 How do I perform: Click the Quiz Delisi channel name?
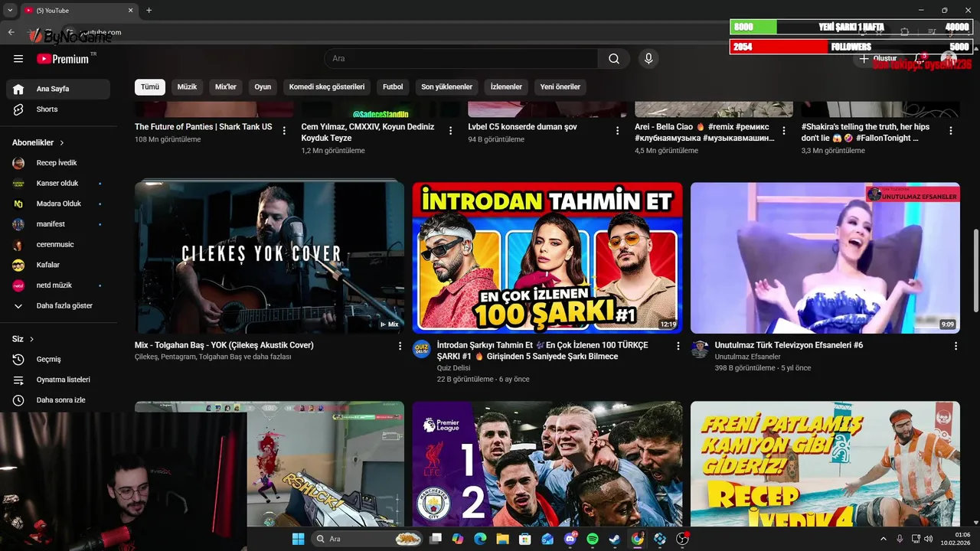click(453, 368)
